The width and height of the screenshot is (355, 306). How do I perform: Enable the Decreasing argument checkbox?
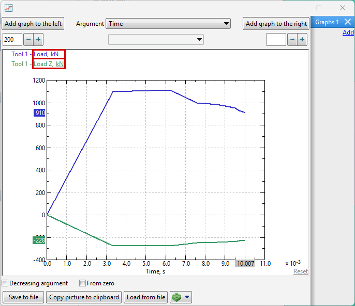tap(5, 283)
